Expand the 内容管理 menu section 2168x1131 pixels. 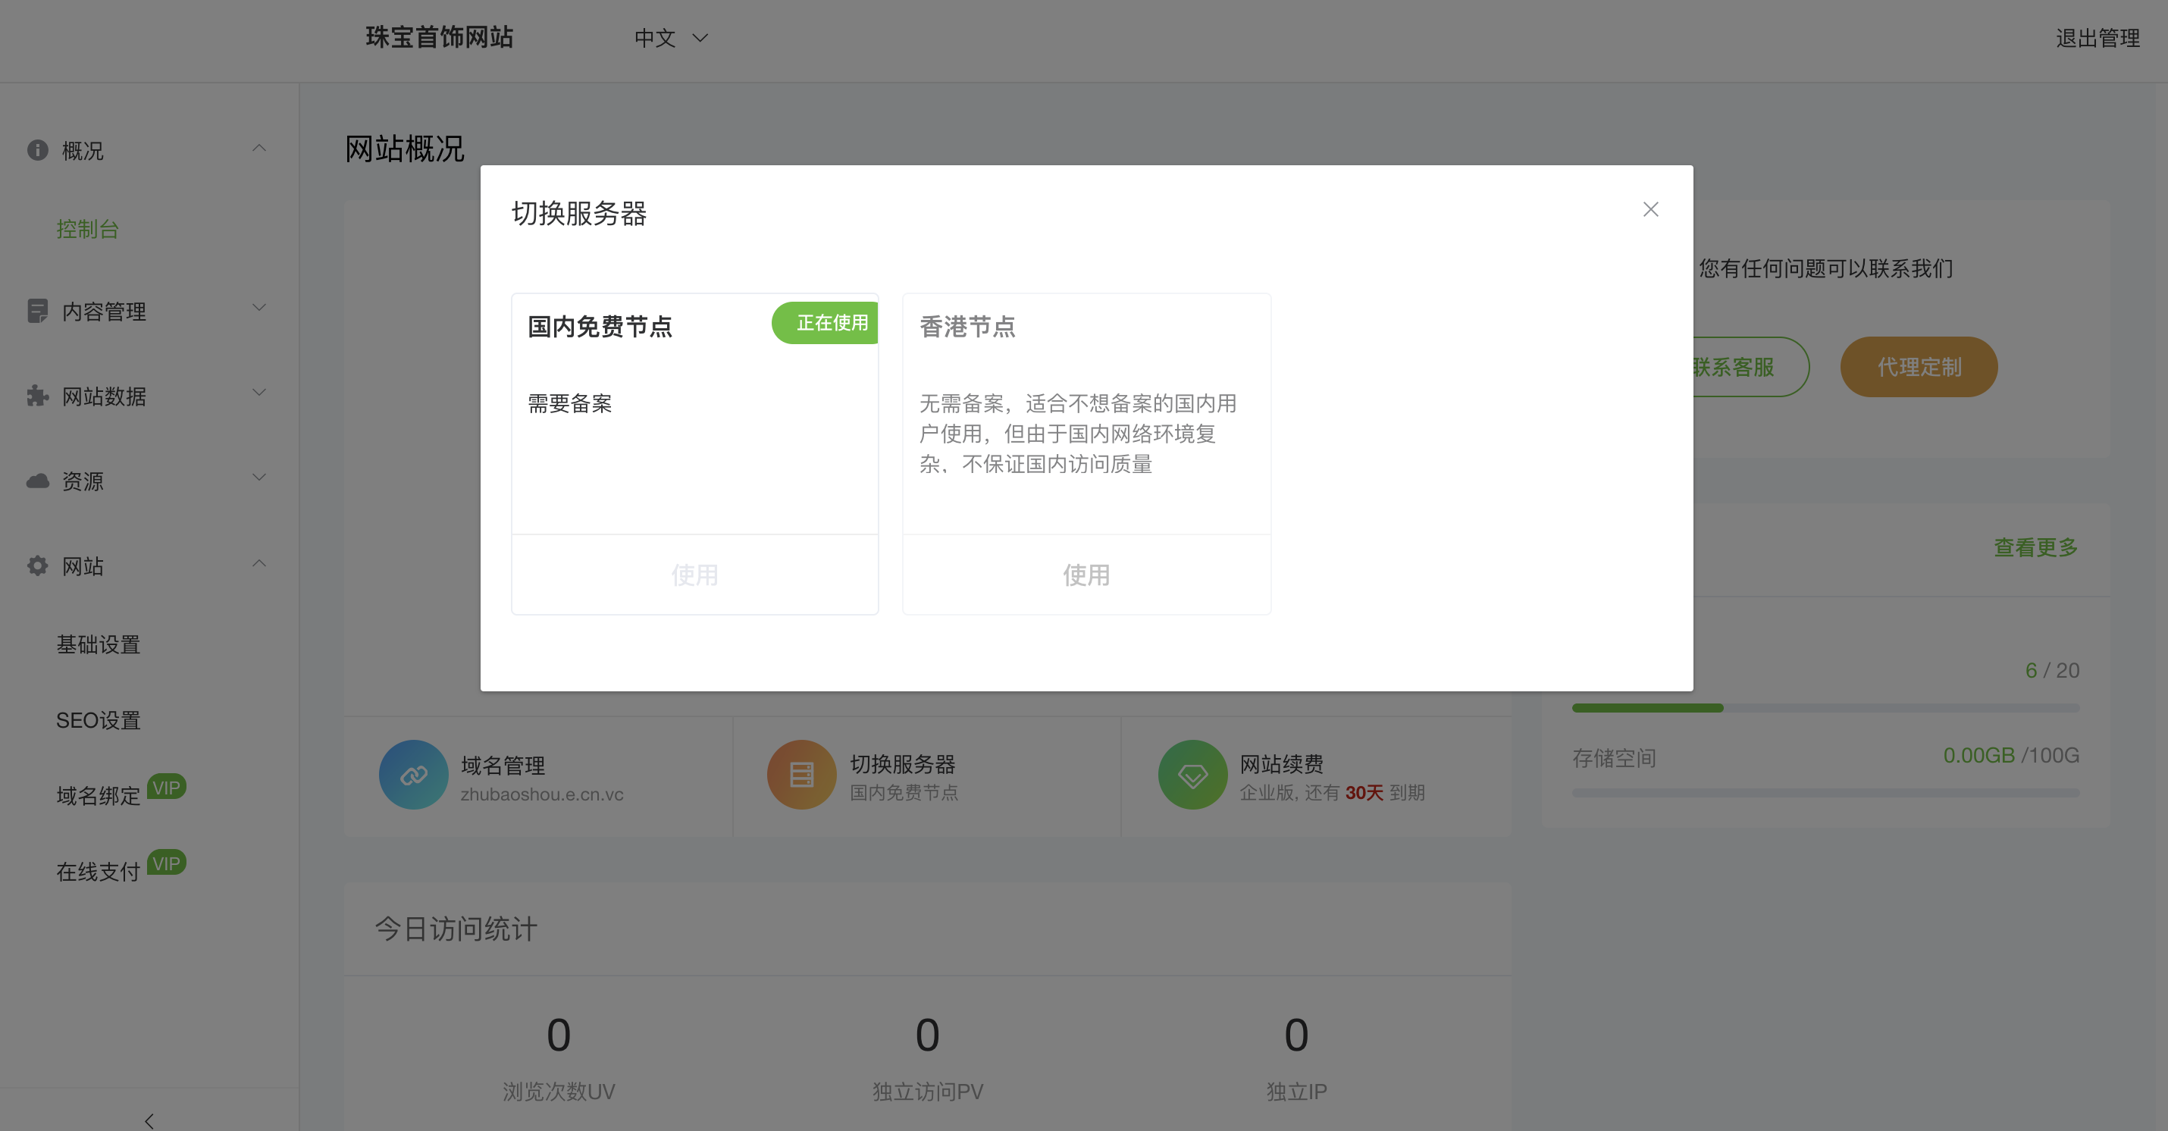[259, 308]
